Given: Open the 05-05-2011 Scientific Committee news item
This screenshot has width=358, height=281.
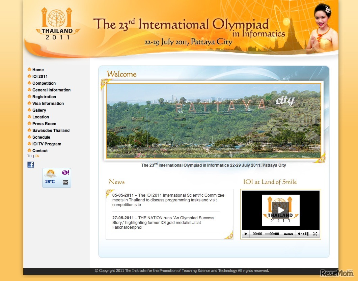Looking at the screenshot, I should [x=168, y=200].
